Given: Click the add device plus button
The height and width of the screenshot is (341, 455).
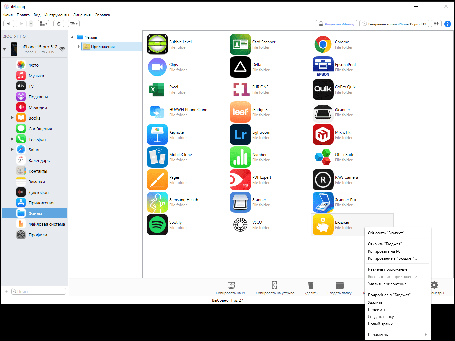Looking at the screenshot, I should [x=6, y=291].
